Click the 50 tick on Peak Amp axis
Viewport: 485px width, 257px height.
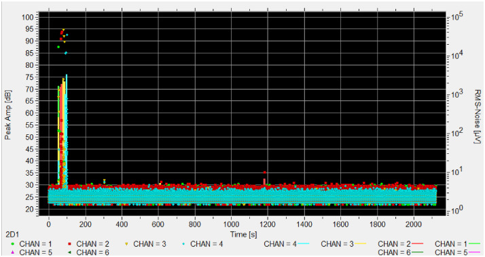29,137
